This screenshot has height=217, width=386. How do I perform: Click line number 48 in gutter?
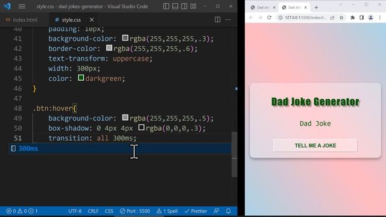coord(17,108)
